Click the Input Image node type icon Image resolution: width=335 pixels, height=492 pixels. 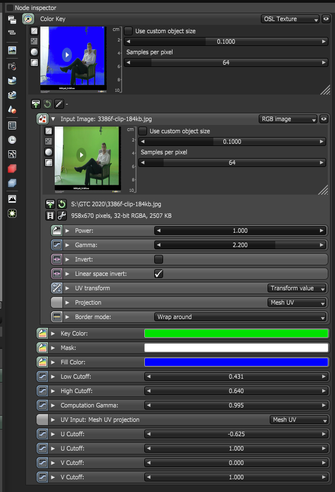point(43,119)
